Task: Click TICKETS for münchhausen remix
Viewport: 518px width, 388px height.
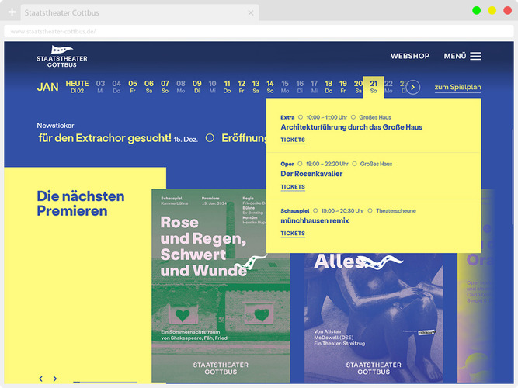Action: click(x=293, y=233)
